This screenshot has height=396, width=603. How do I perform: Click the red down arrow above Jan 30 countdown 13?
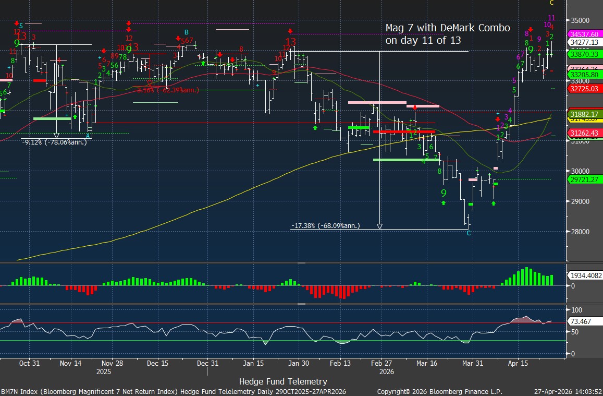(290, 32)
